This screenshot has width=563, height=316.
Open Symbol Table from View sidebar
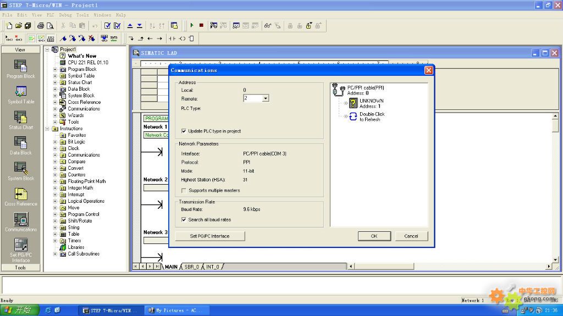[x=20, y=95]
